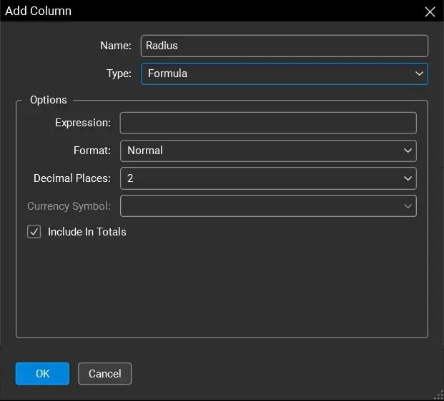Click the Decimal Places chevron arrow

point(408,178)
